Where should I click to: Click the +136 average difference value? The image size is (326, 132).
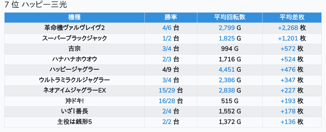point(288,122)
